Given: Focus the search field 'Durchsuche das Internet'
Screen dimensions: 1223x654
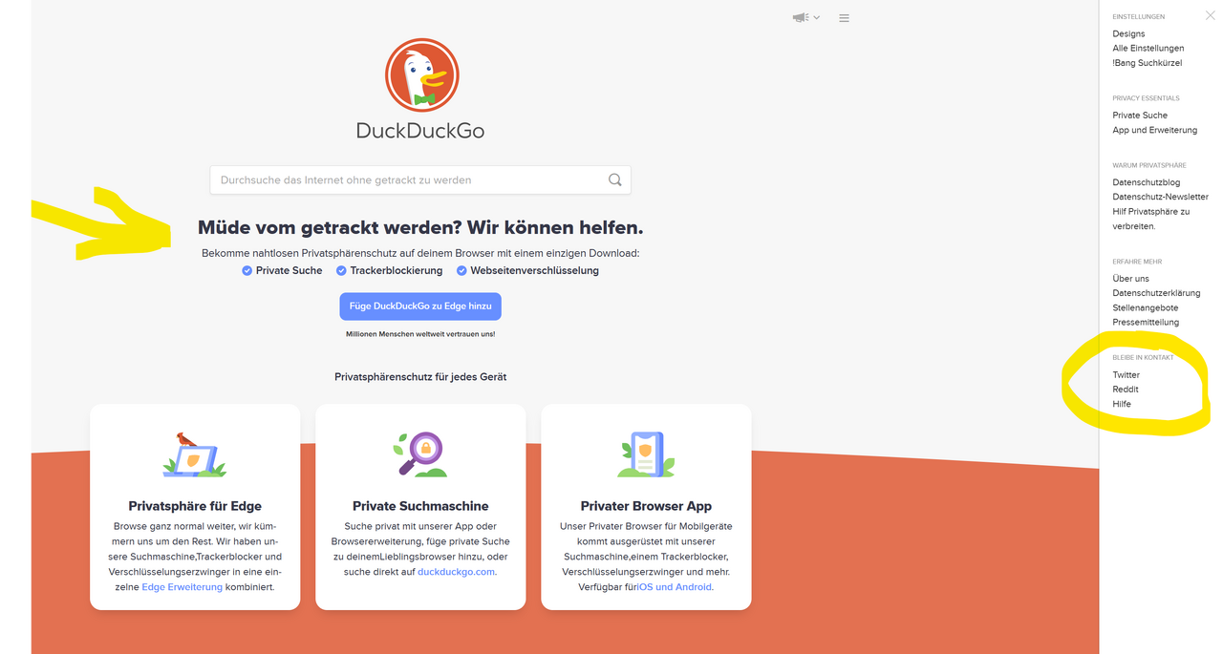Looking at the screenshot, I should click(420, 179).
